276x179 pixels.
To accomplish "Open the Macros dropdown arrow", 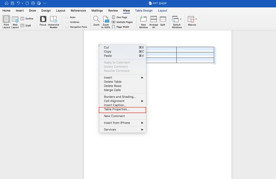I will tap(196, 19).
